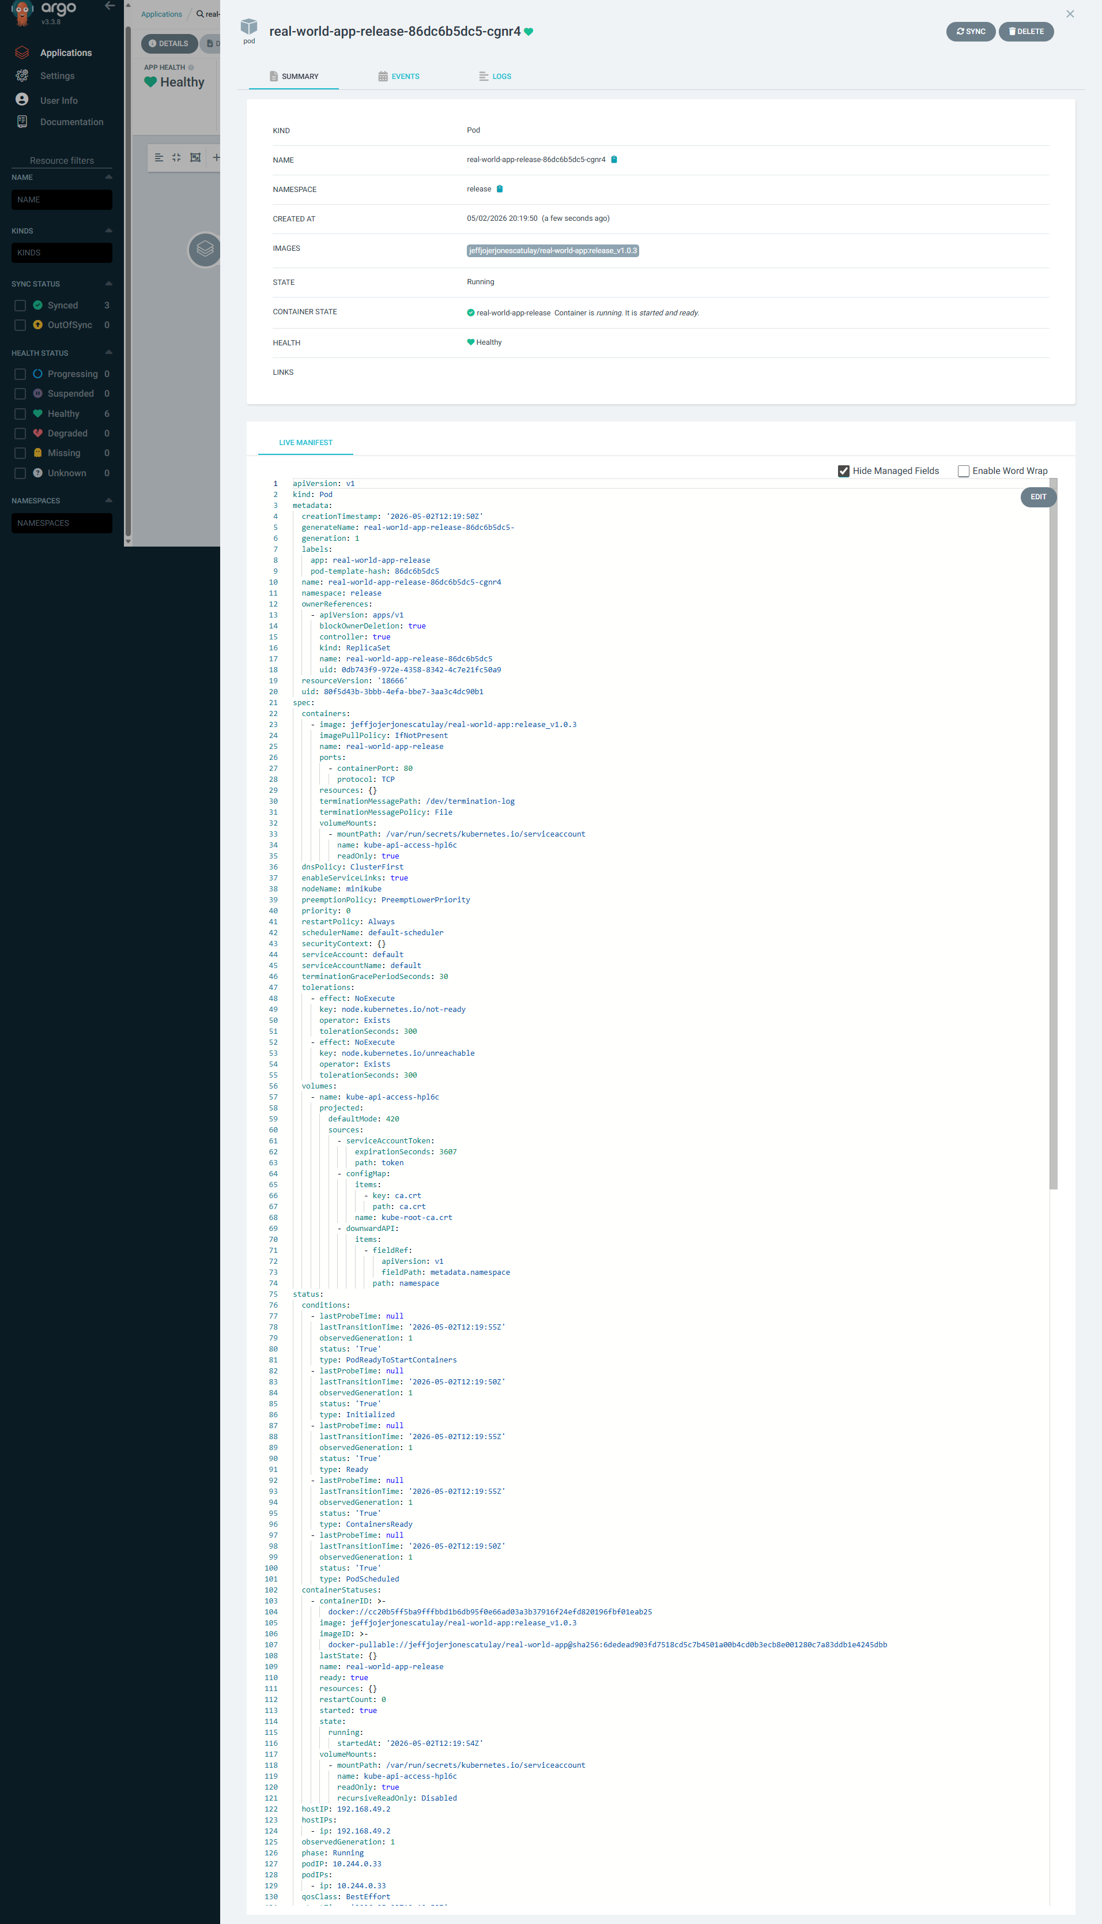Click the align-left view icon in the tree toolbar
The image size is (1102, 1924).
coord(159,157)
